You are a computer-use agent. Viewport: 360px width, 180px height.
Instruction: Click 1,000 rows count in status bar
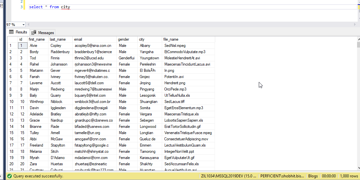349,176
